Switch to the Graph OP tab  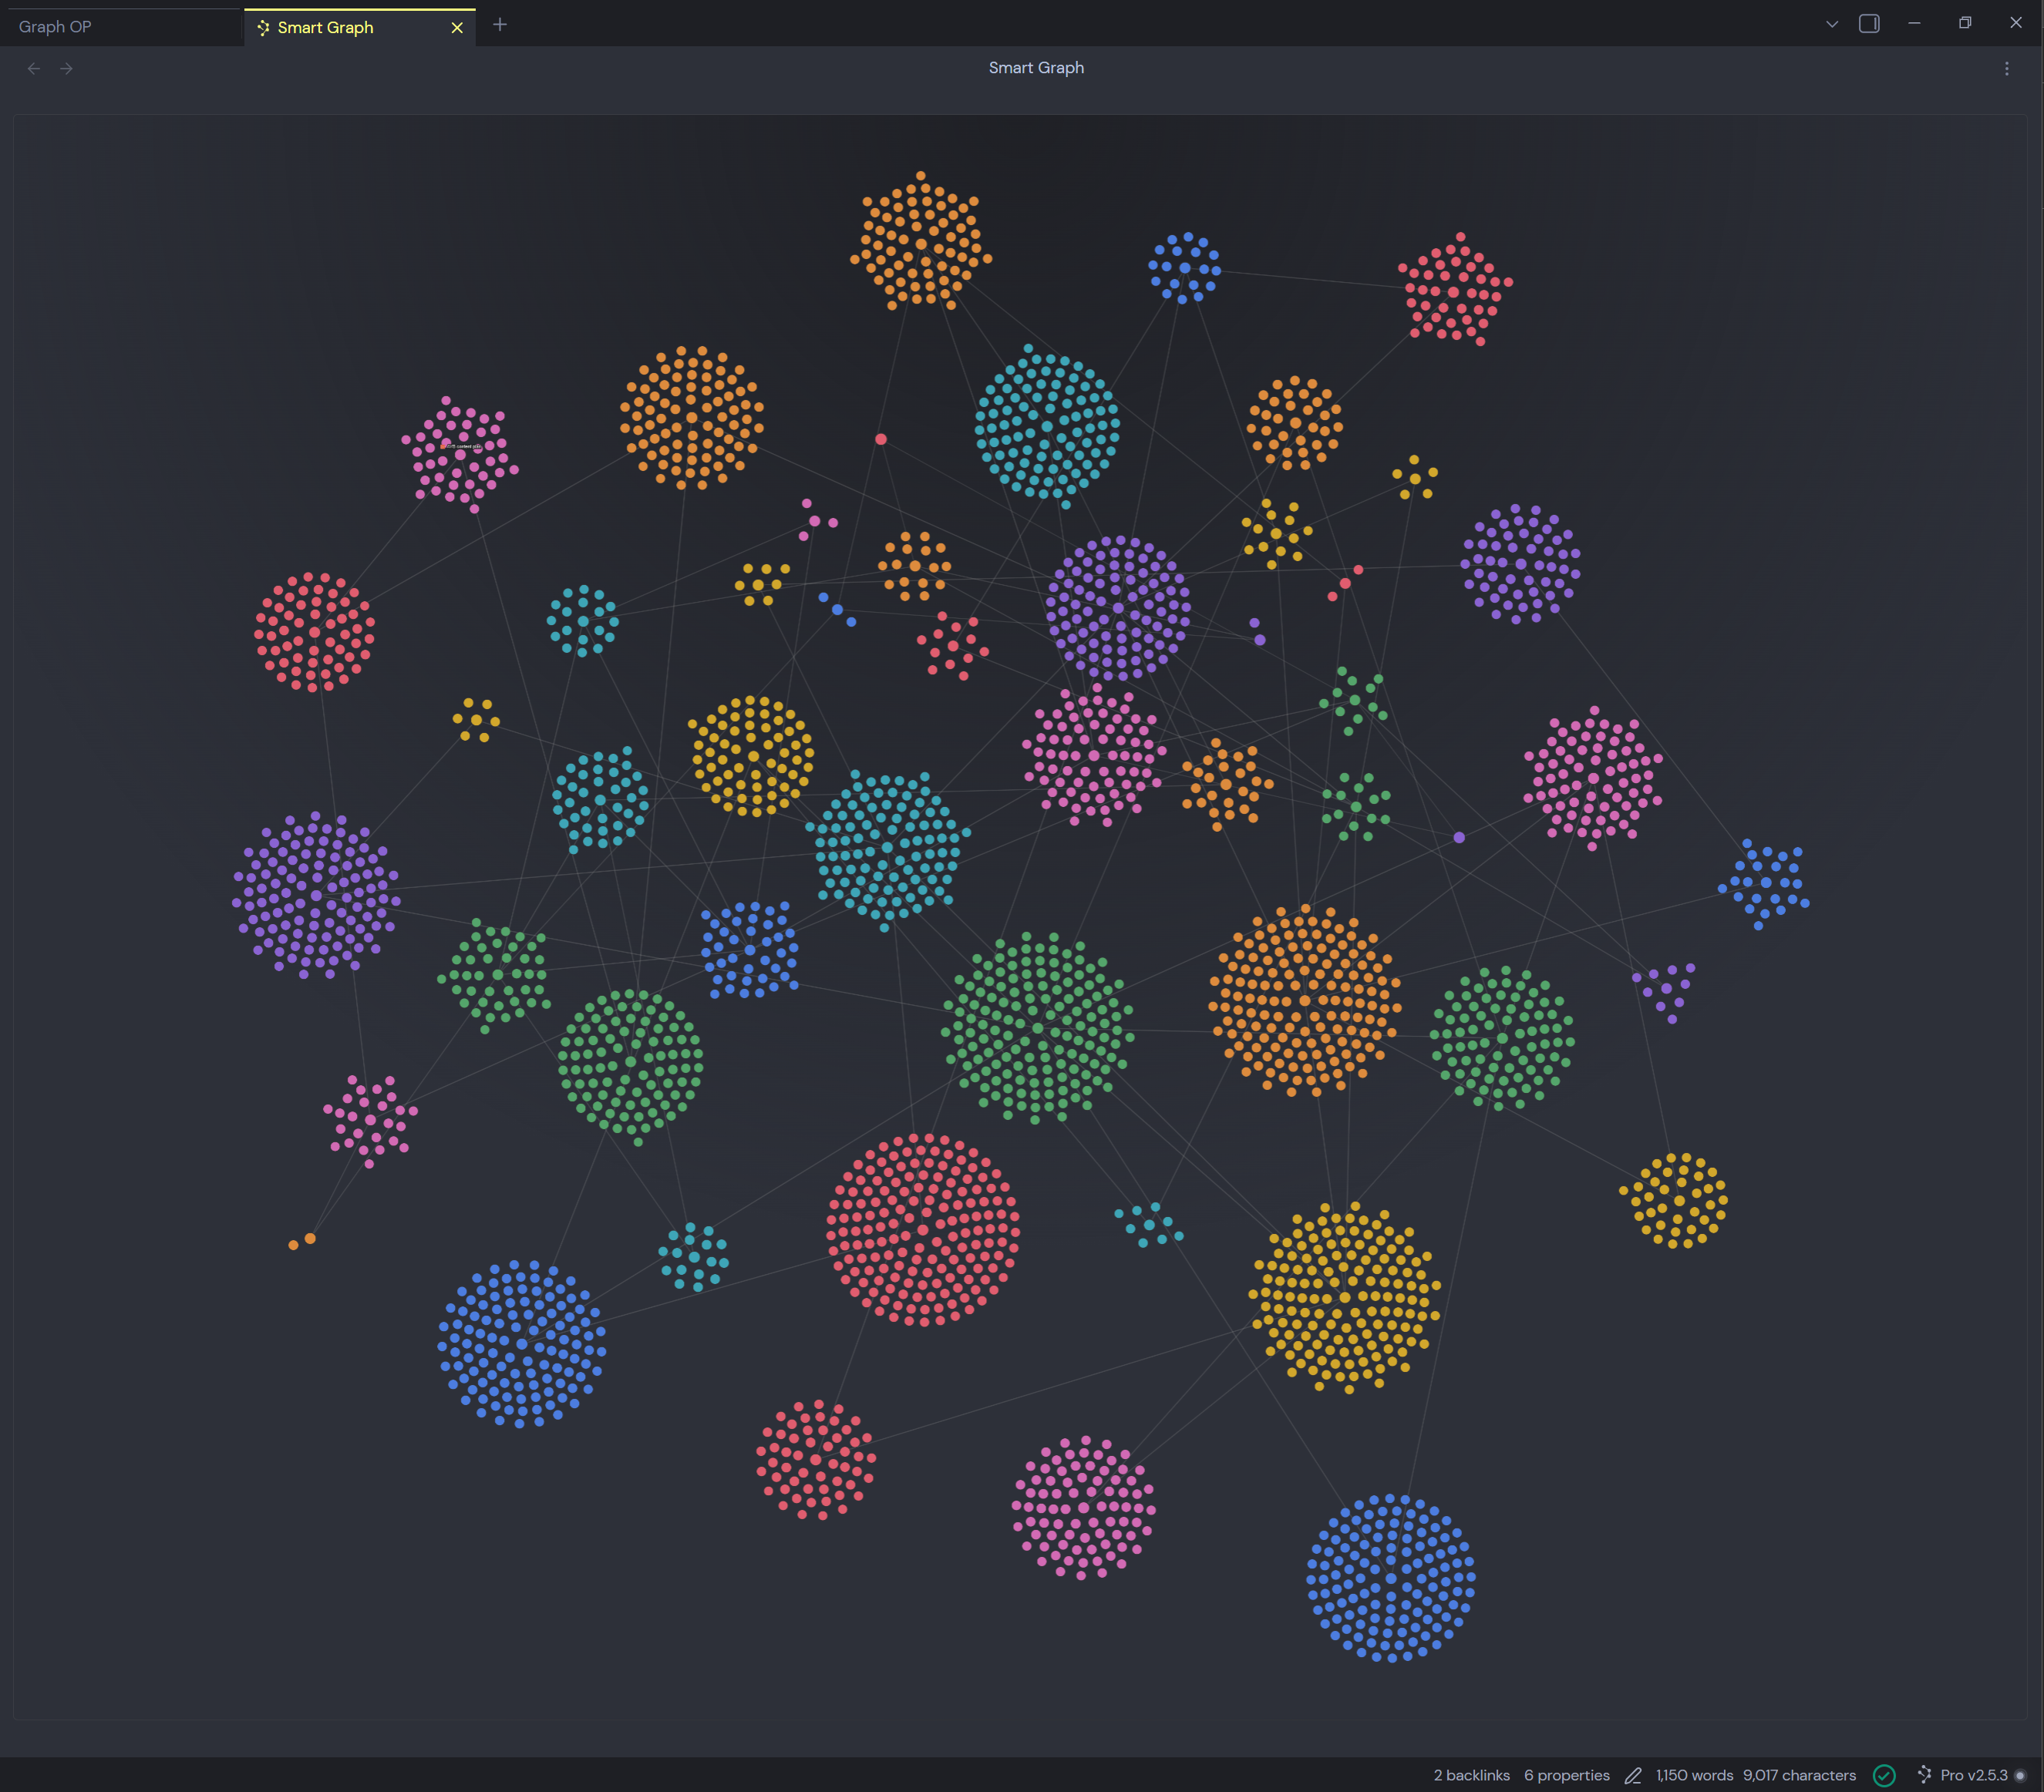(x=55, y=26)
